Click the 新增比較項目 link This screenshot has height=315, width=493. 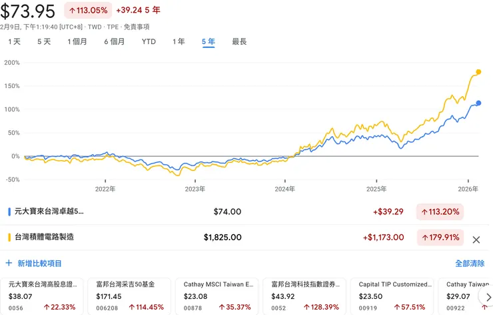click(x=39, y=264)
